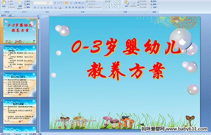Expand the Select dropdown in the editing group
The height and width of the screenshot is (135, 211).
(154, 7)
